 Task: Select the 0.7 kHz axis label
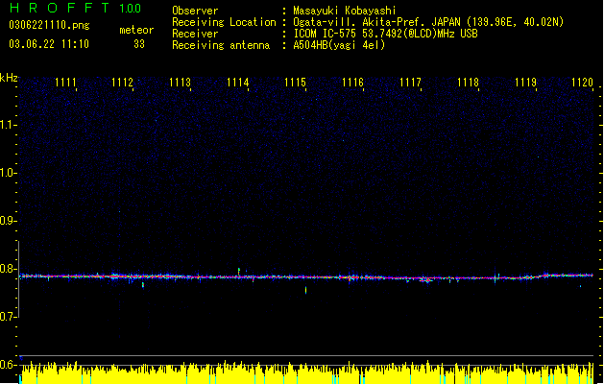pyautogui.click(x=9, y=316)
